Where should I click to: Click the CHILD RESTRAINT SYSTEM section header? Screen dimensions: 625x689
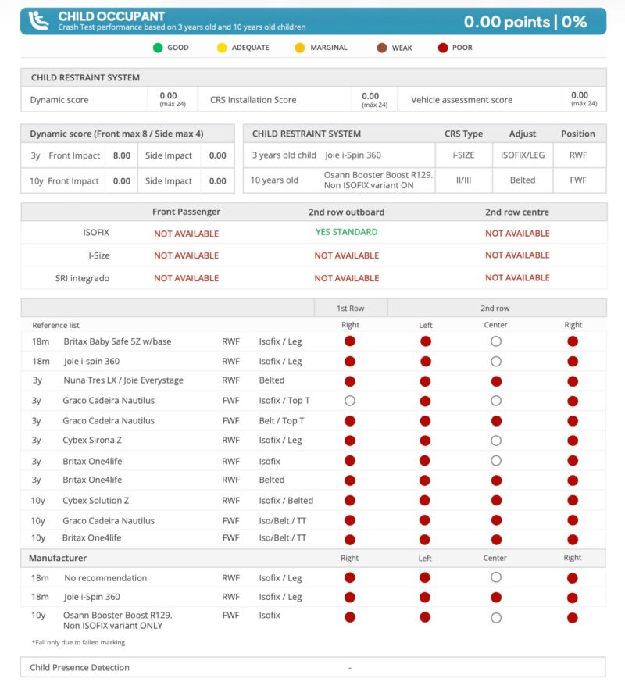[313, 77]
